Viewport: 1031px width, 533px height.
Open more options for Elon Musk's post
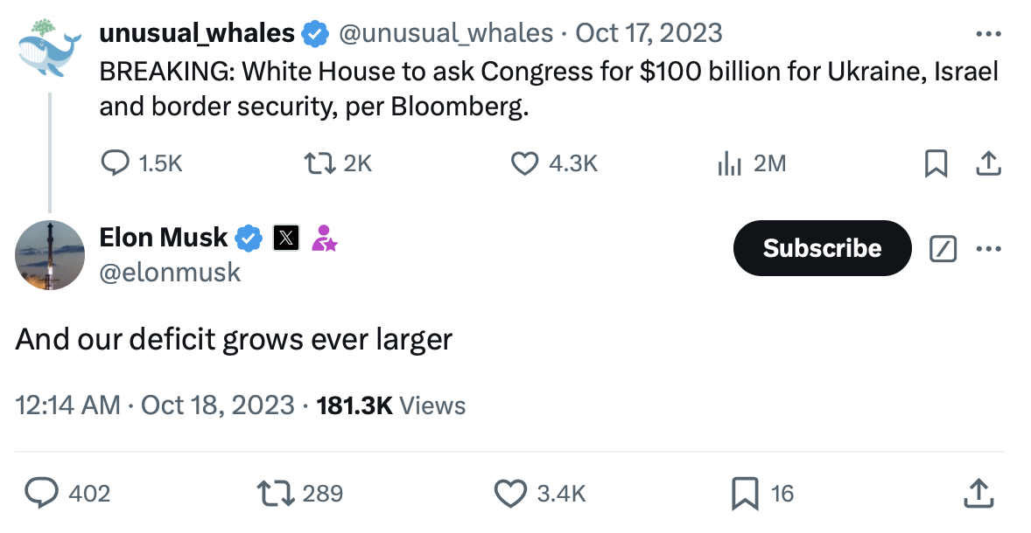pyautogui.click(x=988, y=249)
